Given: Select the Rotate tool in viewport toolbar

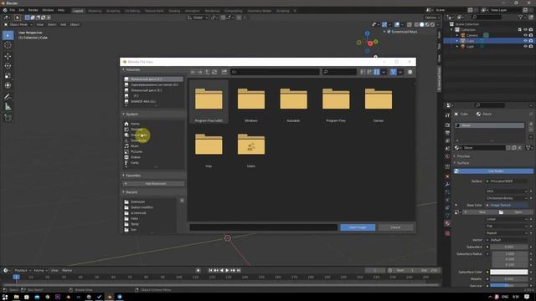Looking at the screenshot, I should click(8, 66).
